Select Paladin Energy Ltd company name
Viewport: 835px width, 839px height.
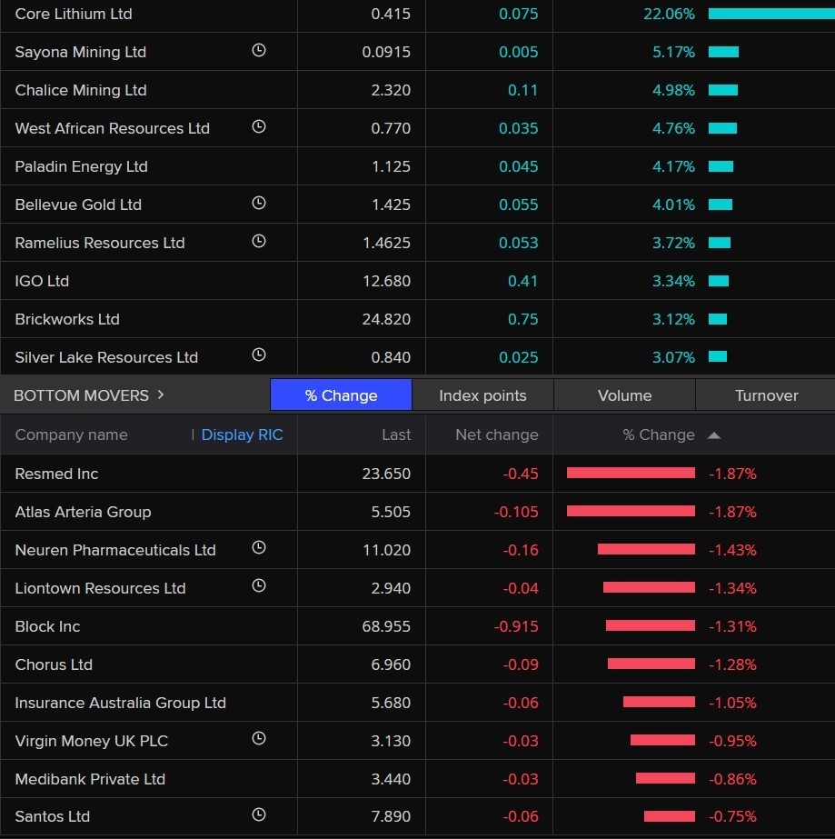click(x=81, y=166)
